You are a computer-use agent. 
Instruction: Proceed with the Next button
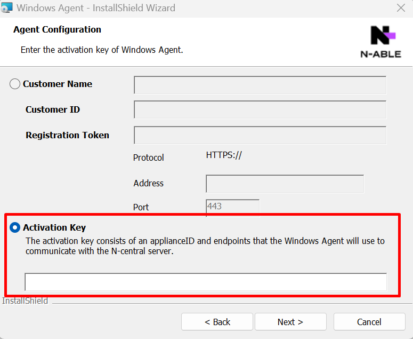pyautogui.click(x=290, y=322)
